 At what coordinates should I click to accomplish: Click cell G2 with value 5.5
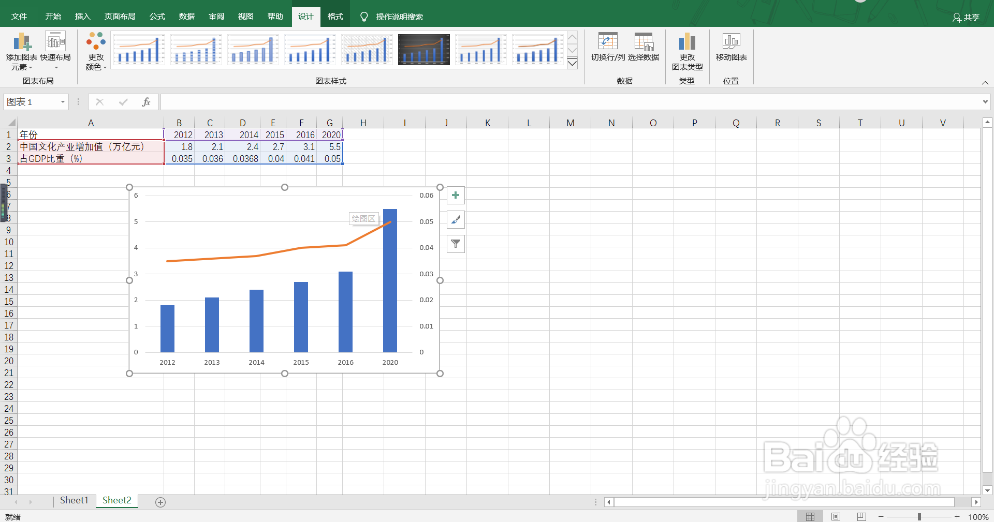[x=329, y=147]
